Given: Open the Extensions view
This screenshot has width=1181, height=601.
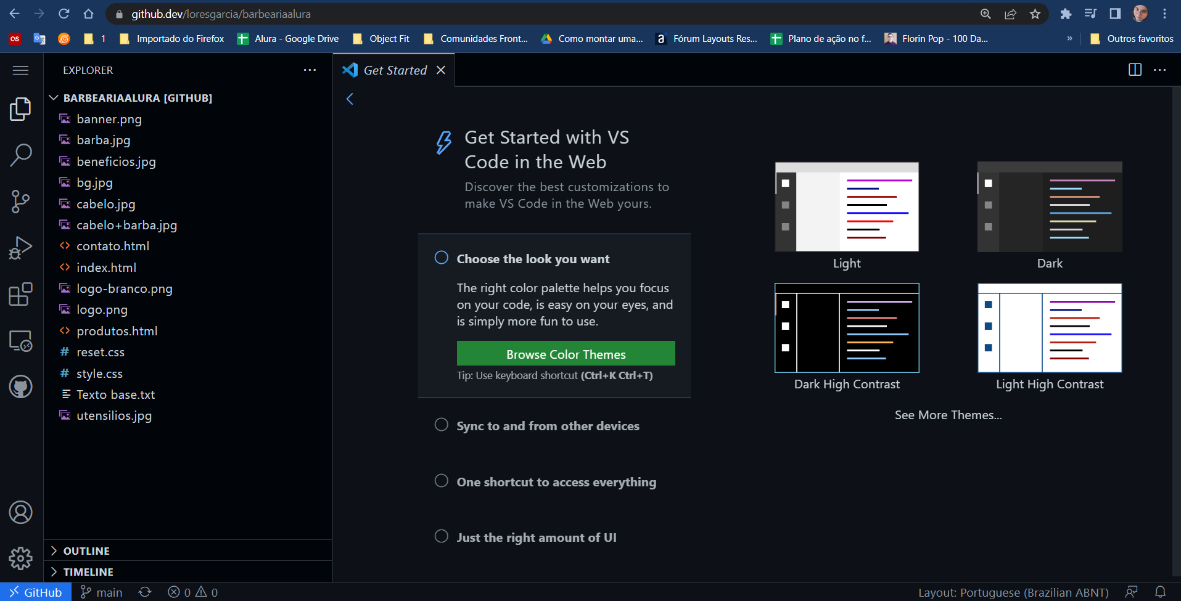Looking at the screenshot, I should (x=21, y=294).
